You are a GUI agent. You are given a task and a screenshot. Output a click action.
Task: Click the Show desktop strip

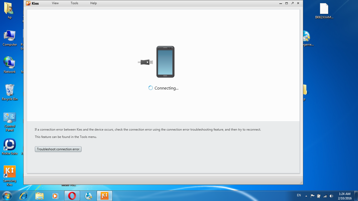[x=356, y=196]
